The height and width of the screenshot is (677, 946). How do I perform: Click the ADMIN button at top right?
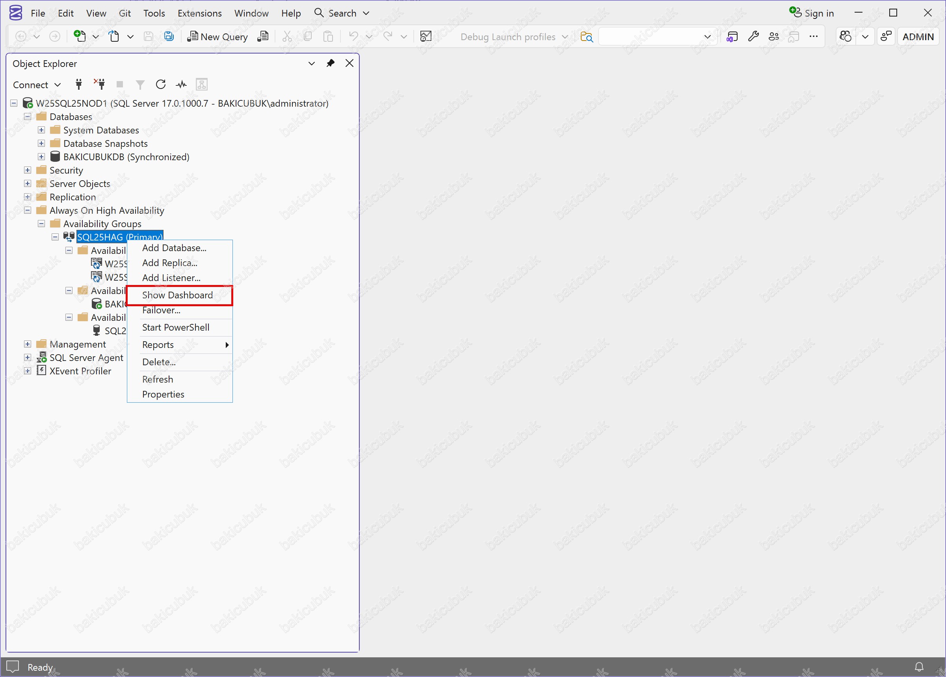tap(918, 37)
